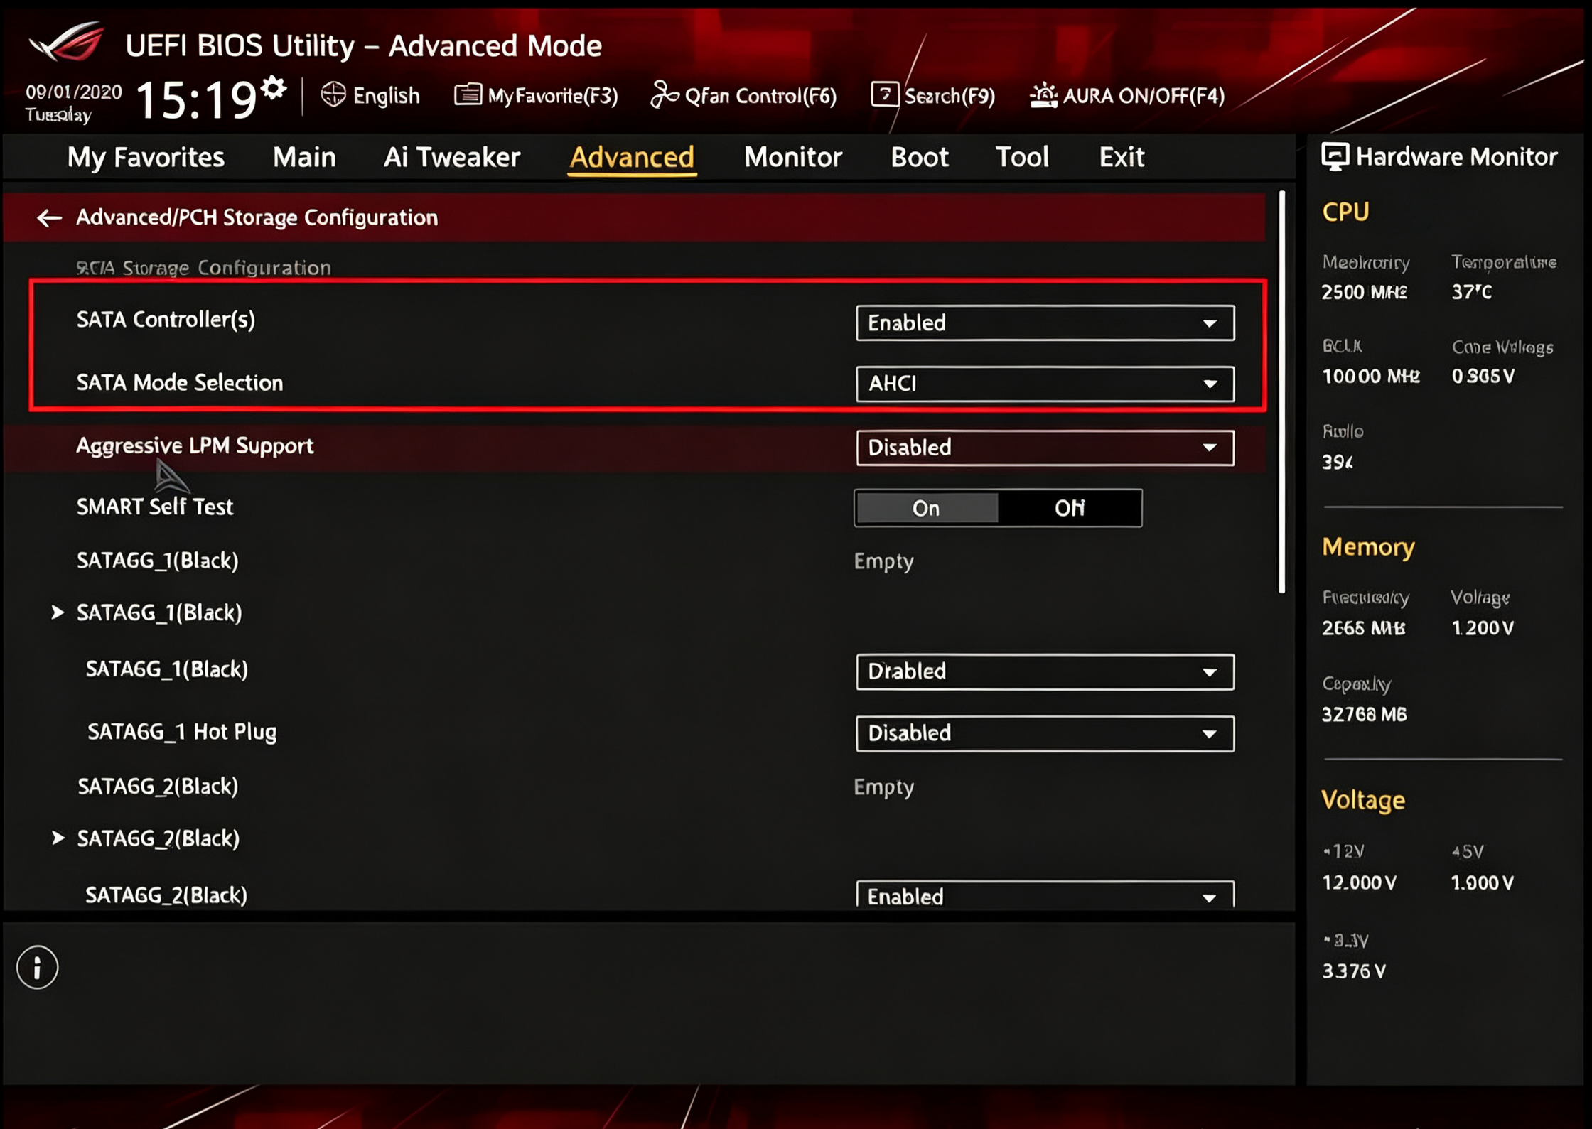This screenshot has width=1592, height=1129.
Task: Open the Ai Tweaker tab
Action: pos(452,157)
